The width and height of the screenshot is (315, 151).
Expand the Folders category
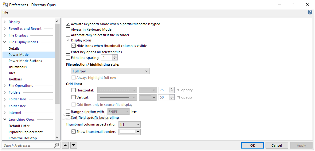pos(5,92)
